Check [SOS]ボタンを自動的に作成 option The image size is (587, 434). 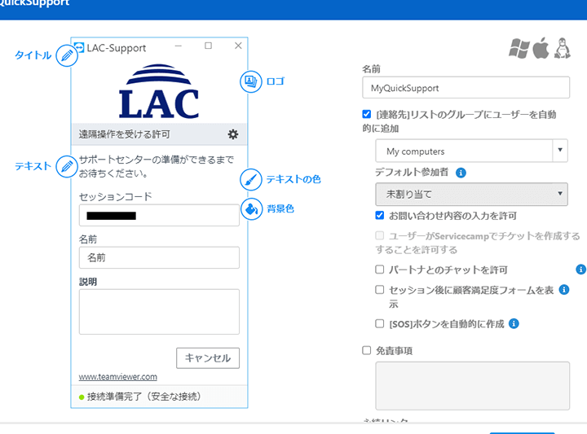380,323
